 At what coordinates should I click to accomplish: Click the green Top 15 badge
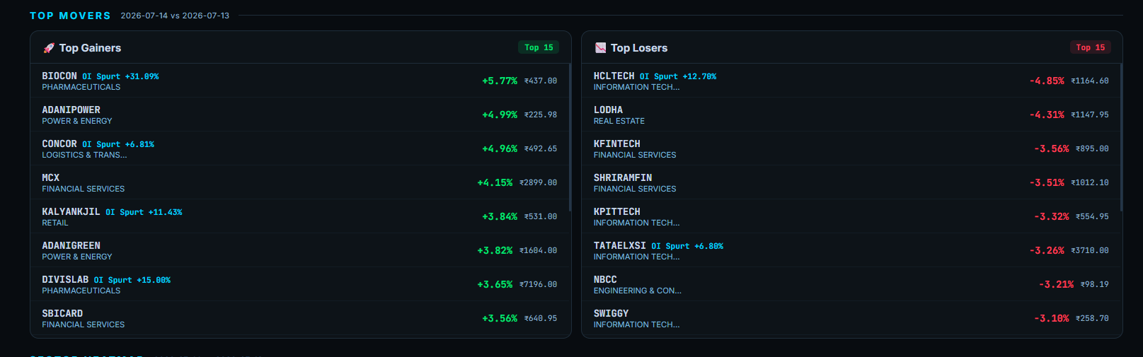click(x=539, y=47)
